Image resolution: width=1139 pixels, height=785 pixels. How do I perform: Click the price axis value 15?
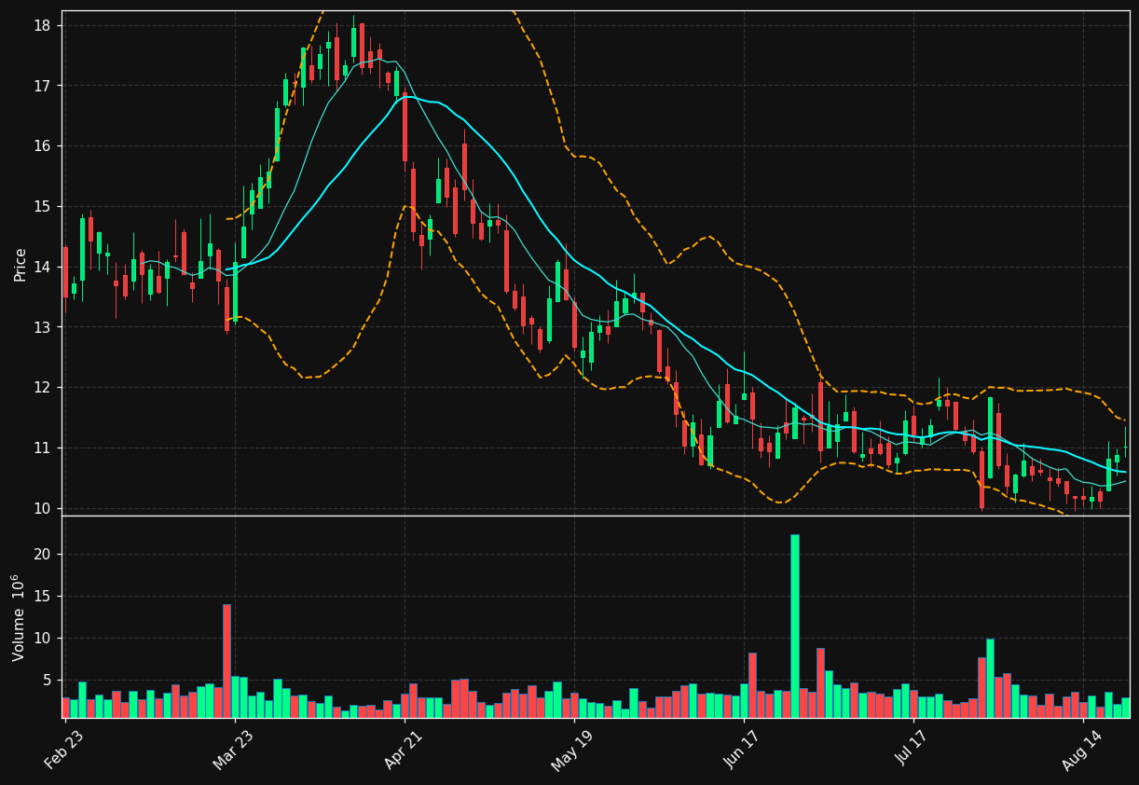point(42,207)
